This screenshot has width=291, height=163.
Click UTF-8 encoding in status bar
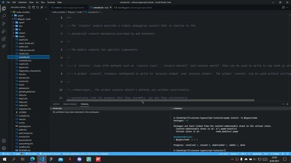pos(243,154)
